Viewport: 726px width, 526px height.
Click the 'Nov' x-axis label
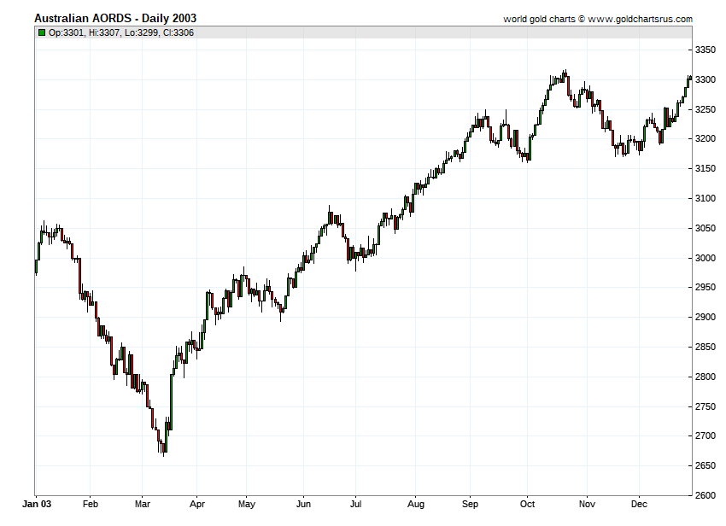pyautogui.click(x=587, y=504)
